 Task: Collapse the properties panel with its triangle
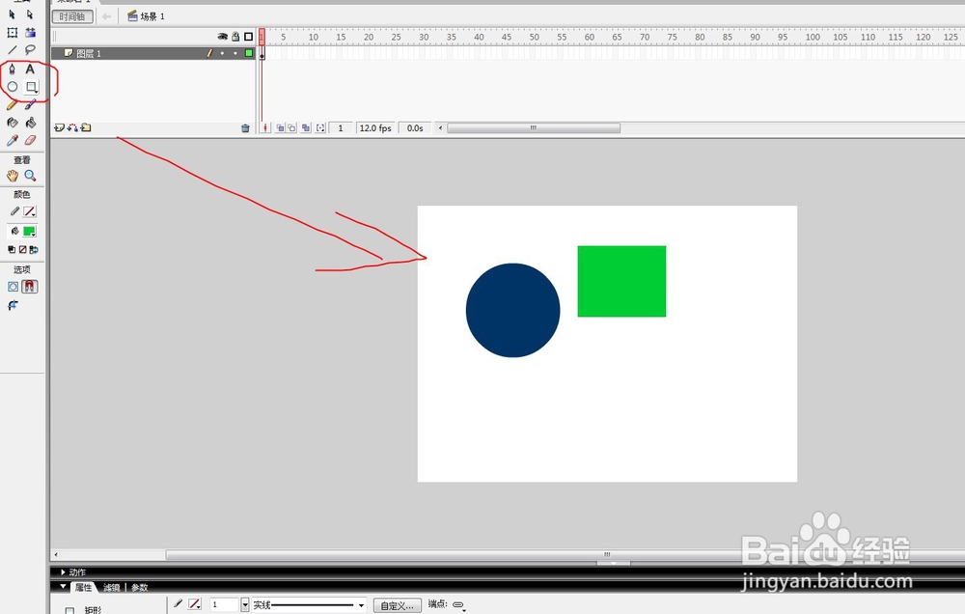(x=63, y=587)
